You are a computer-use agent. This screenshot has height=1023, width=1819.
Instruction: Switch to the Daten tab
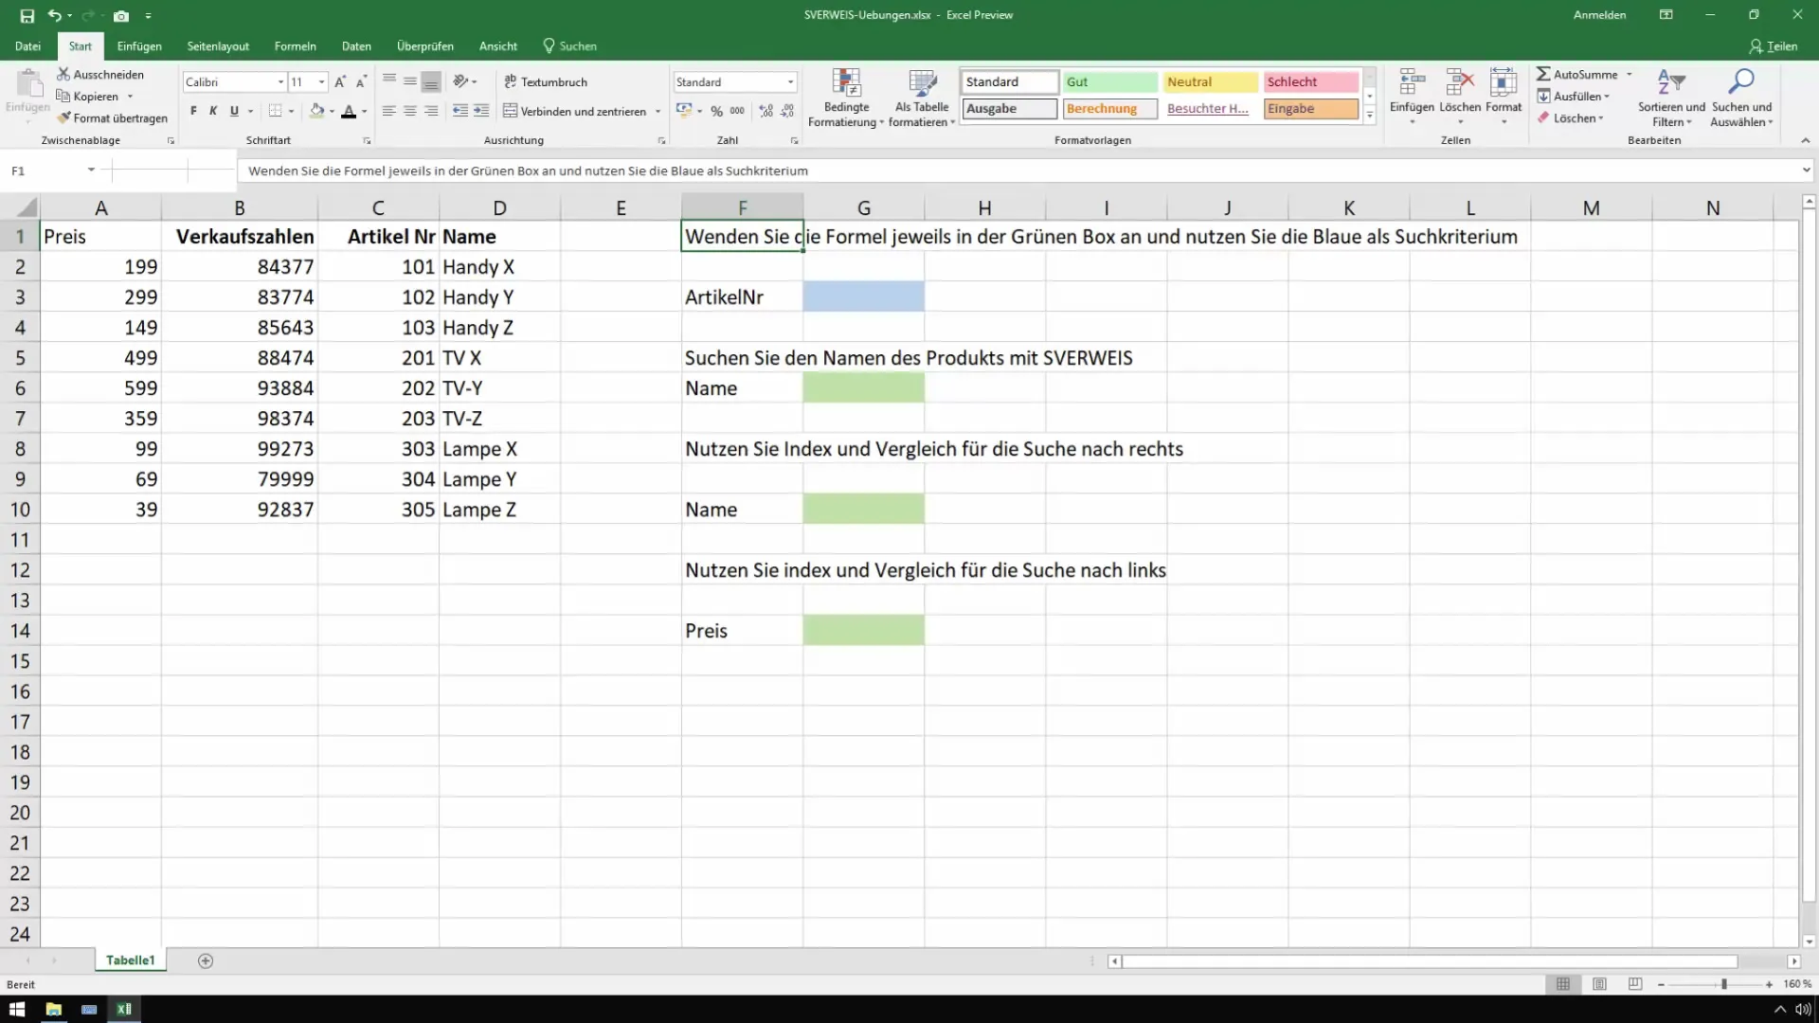(x=356, y=45)
